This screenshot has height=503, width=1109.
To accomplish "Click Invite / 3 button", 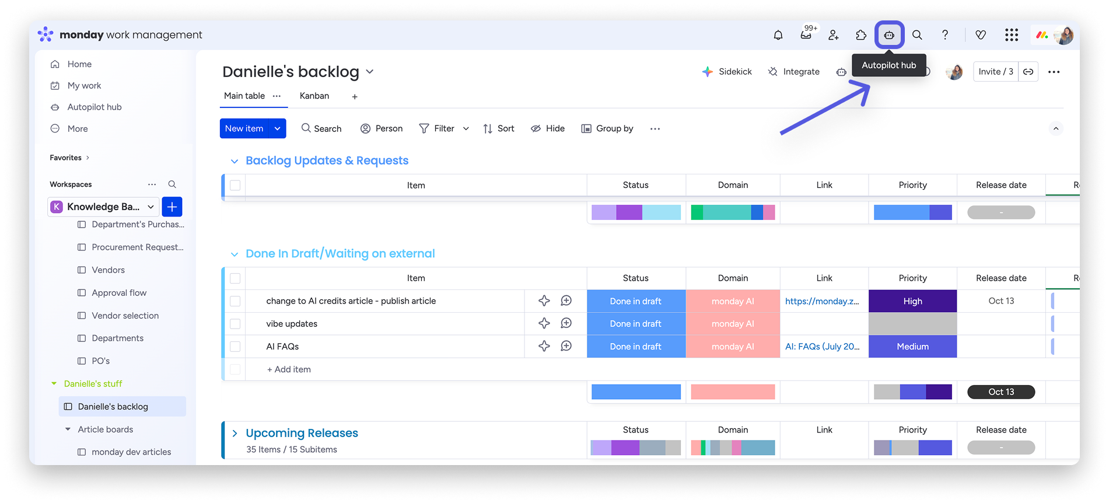I will (996, 72).
